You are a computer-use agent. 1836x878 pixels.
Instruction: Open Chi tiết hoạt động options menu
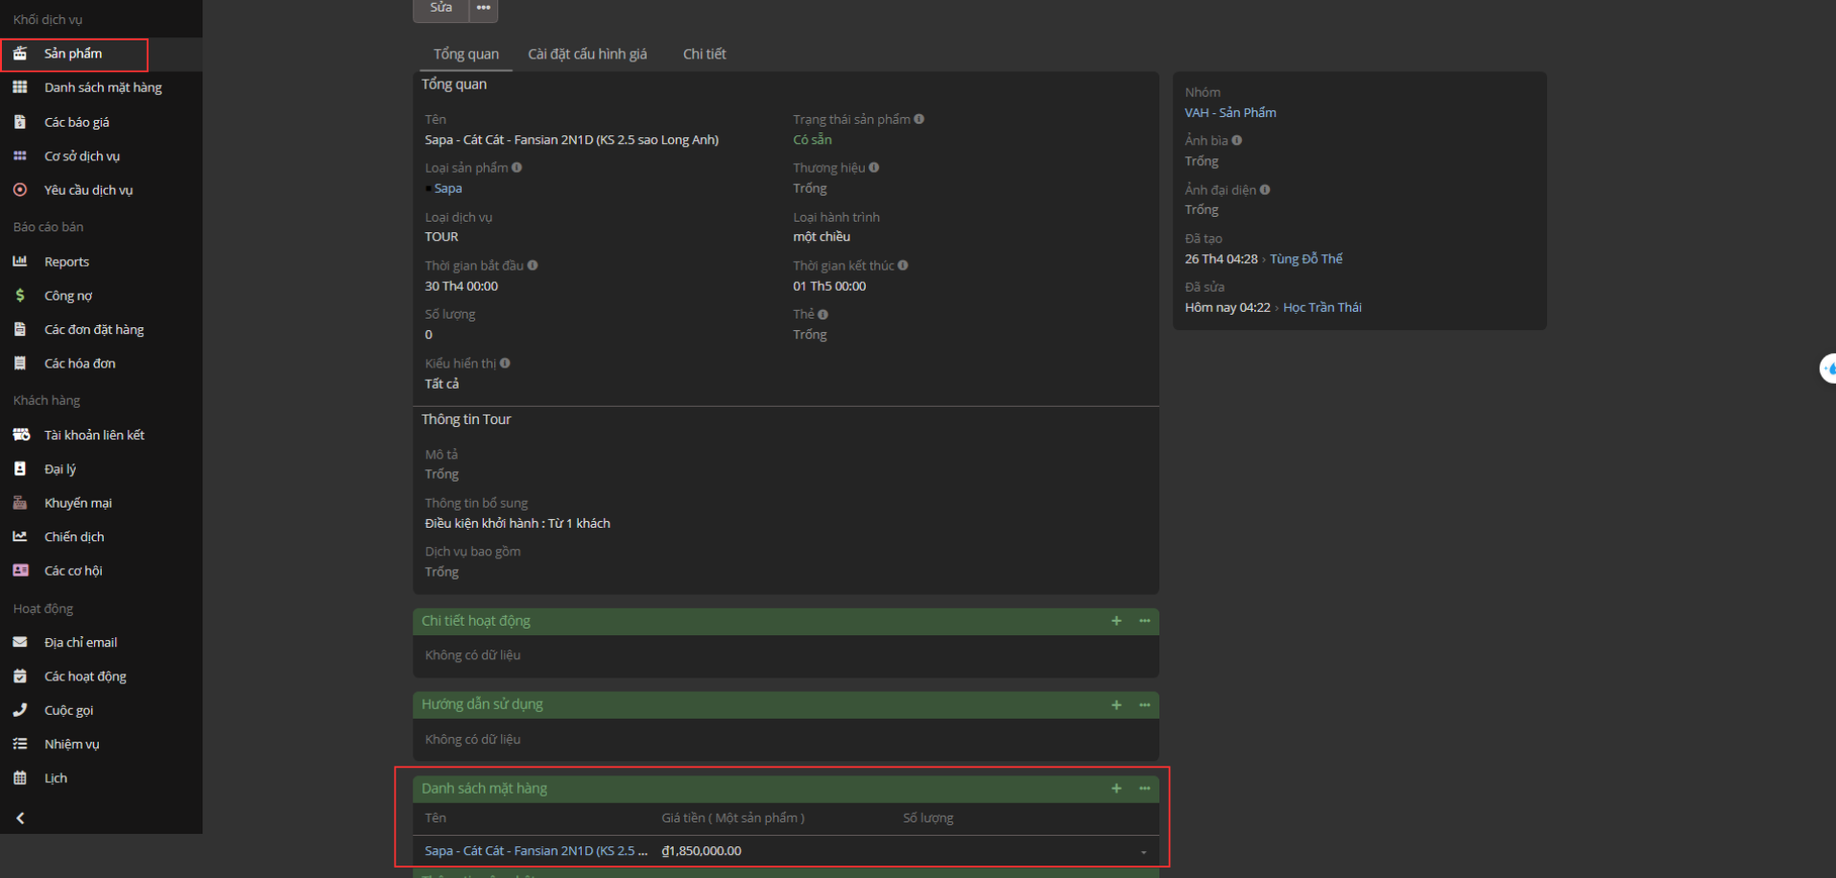1144,621
